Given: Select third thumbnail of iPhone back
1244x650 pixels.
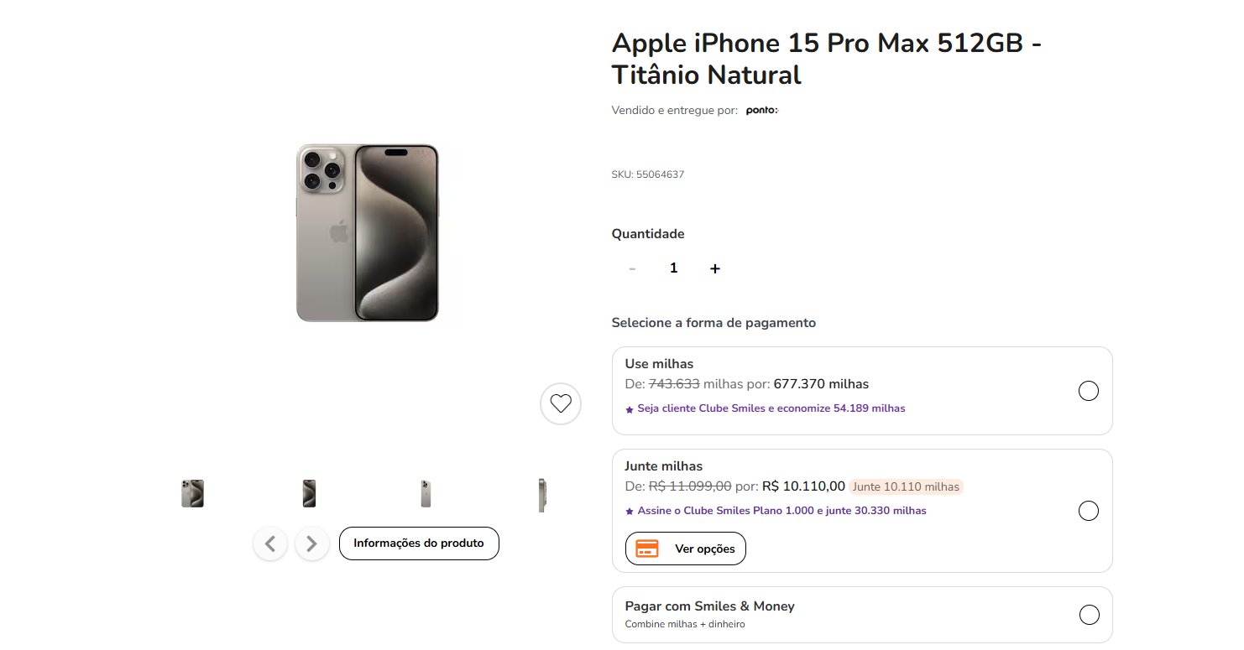Looking at the screenshot, I should pyautogui.click(x=426, y=493).
